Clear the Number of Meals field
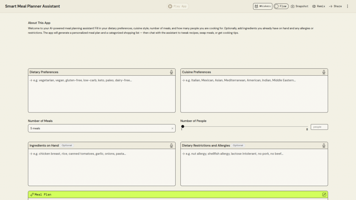 pyautogui.click(x=172, y=128)
